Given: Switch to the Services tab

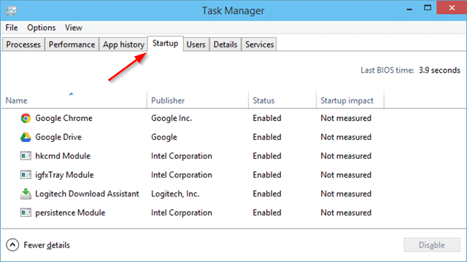Looking at the screenshot, I should point(259,44).
